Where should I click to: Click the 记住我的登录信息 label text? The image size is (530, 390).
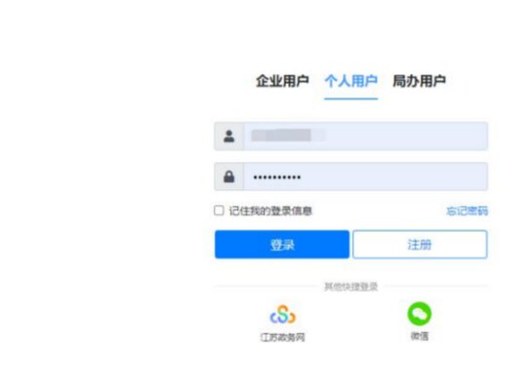270,211
